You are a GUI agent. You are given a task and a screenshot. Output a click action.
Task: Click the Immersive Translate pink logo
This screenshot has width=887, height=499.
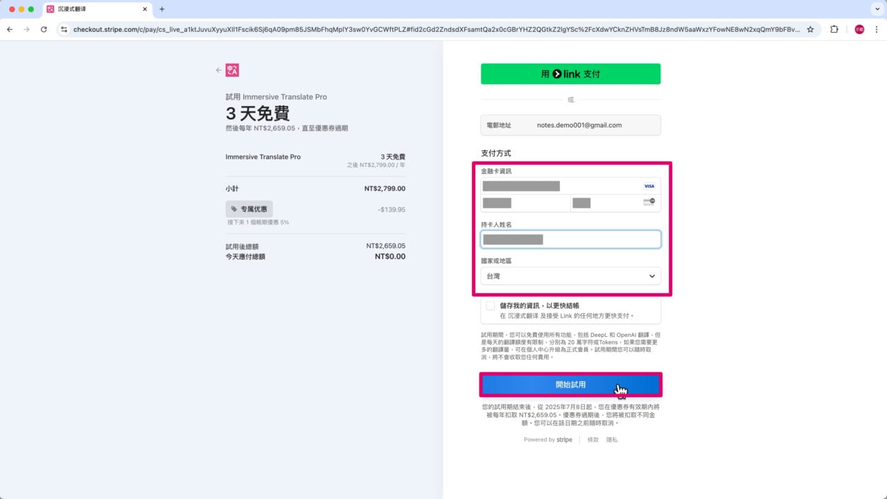coord(232,70)
